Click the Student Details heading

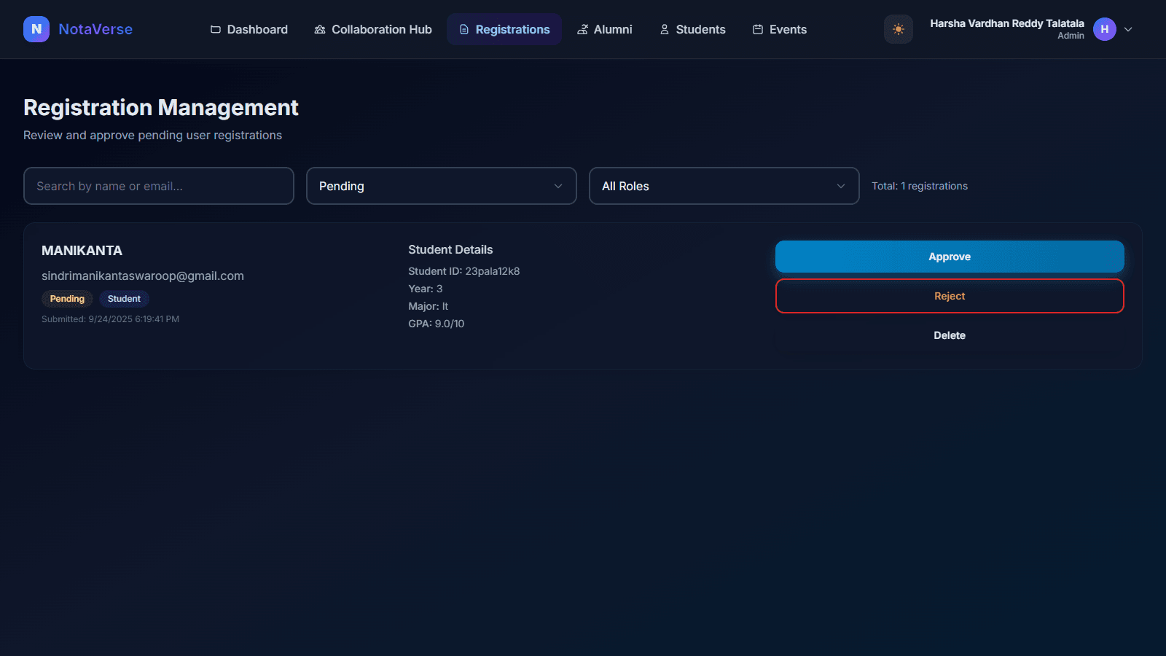(450, 249)
